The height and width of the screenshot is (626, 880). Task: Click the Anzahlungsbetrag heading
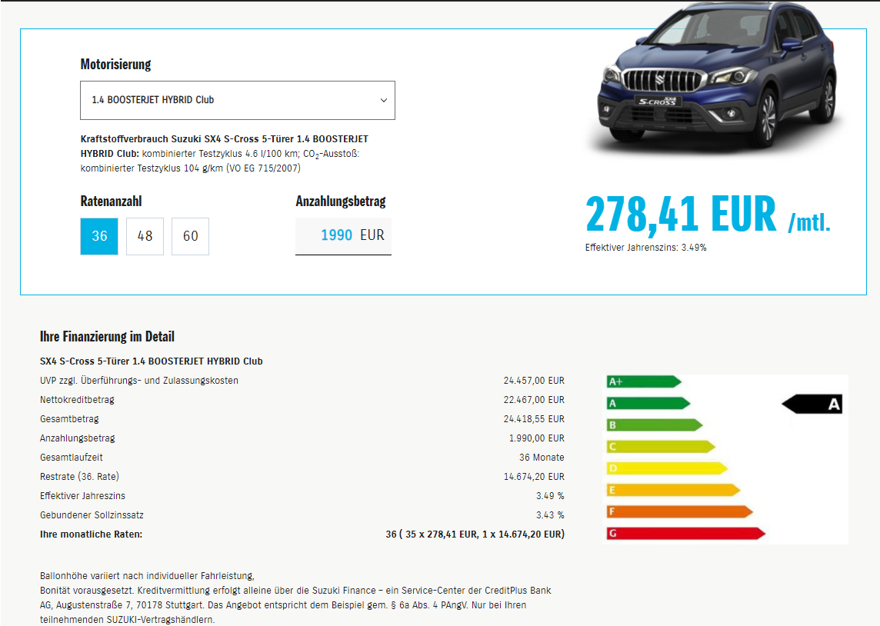(341, 201)
